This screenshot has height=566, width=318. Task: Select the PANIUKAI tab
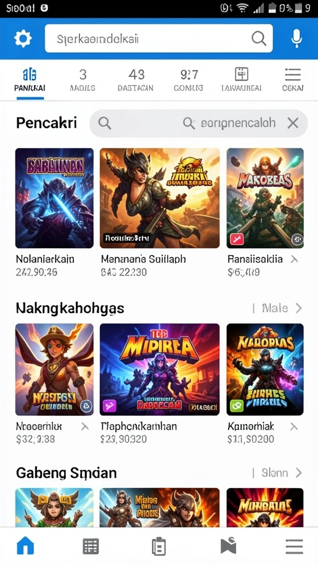coord(30,80)
